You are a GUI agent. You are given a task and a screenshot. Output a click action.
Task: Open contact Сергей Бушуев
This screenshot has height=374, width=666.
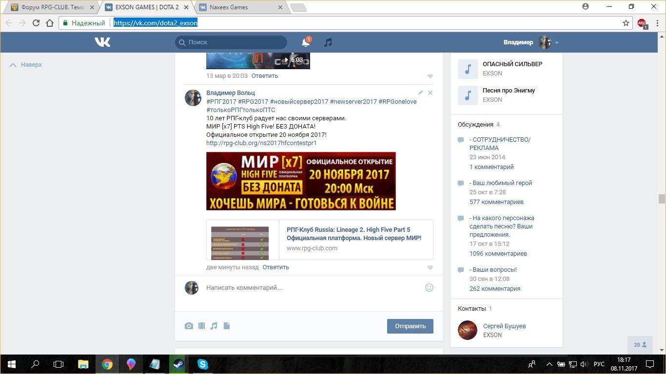click(x=504, y=326)
